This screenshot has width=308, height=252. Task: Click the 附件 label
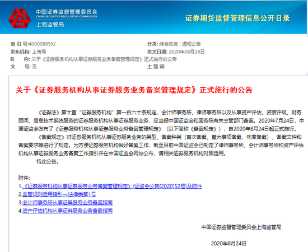click(24, 178)
